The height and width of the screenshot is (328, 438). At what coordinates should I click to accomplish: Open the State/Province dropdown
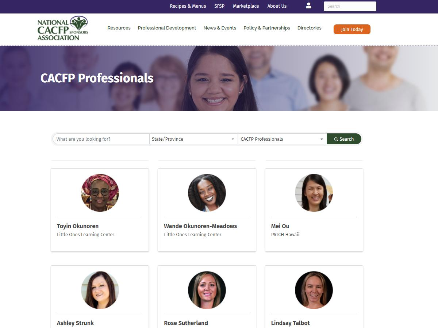[x=193, y=139]
